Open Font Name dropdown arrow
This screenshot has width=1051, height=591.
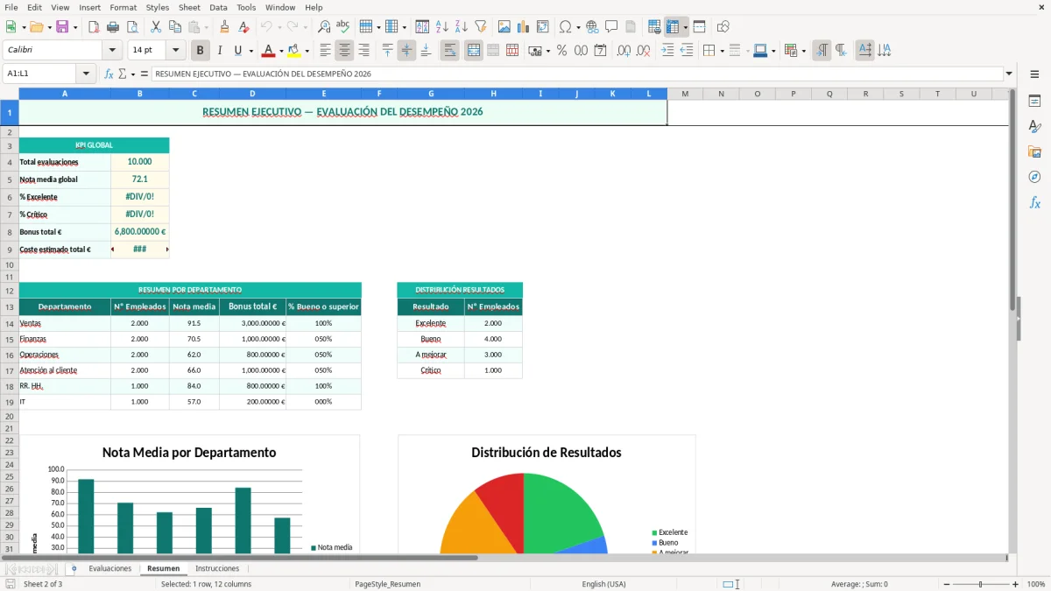click(x=112, y=51)
